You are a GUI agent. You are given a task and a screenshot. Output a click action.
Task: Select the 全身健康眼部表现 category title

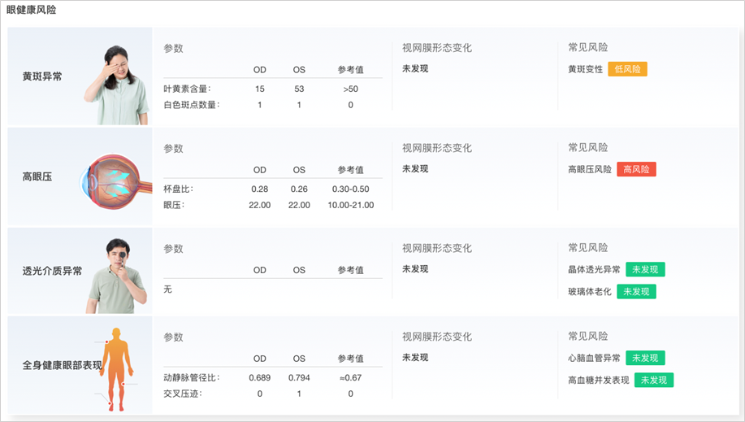63,365
